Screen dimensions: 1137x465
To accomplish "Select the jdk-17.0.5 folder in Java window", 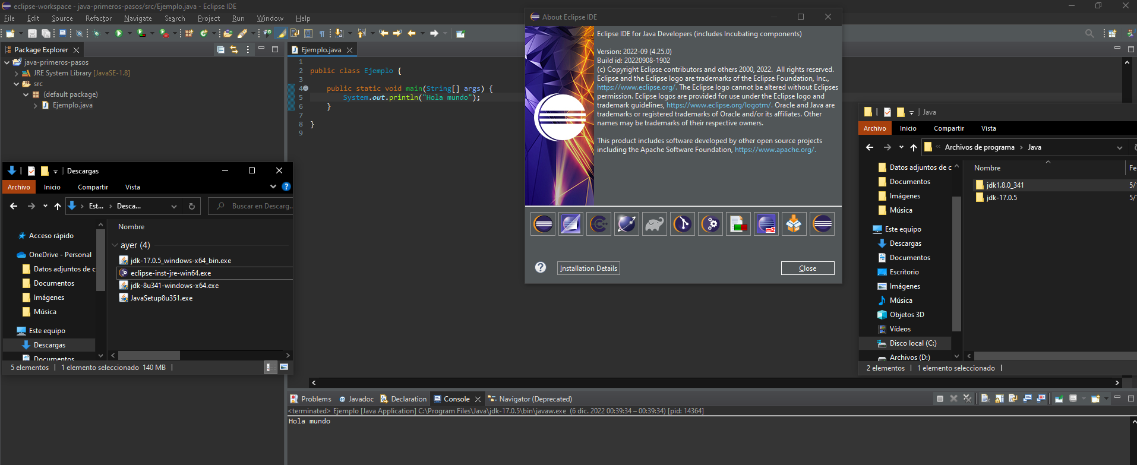I will pos(1002,198).
